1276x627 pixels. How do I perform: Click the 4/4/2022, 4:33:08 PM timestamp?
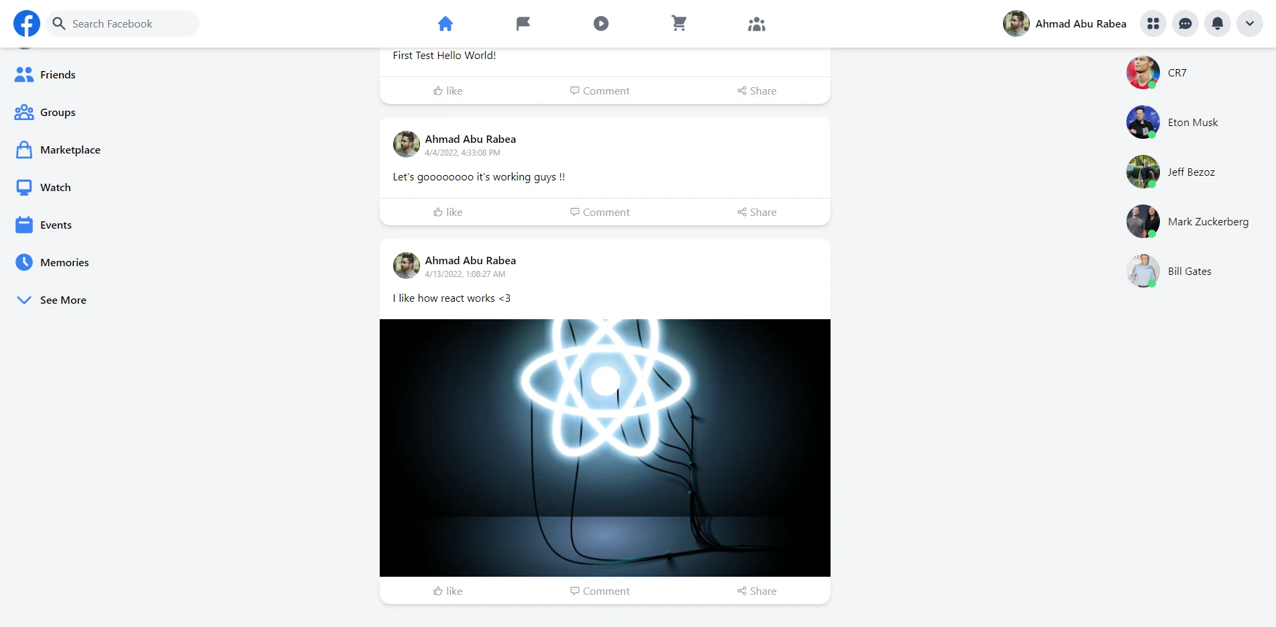tap(462, 153)
